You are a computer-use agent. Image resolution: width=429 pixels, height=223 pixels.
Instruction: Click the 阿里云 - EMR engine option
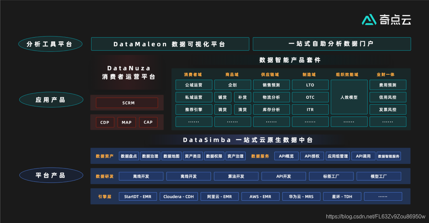[x=219, y=196]
